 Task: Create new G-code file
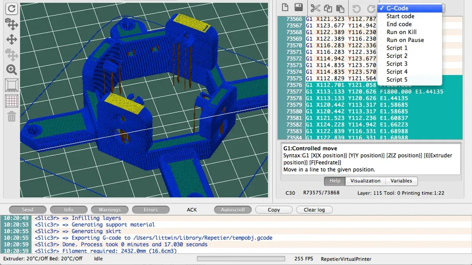pyautogui.click(x=285, y=7)
